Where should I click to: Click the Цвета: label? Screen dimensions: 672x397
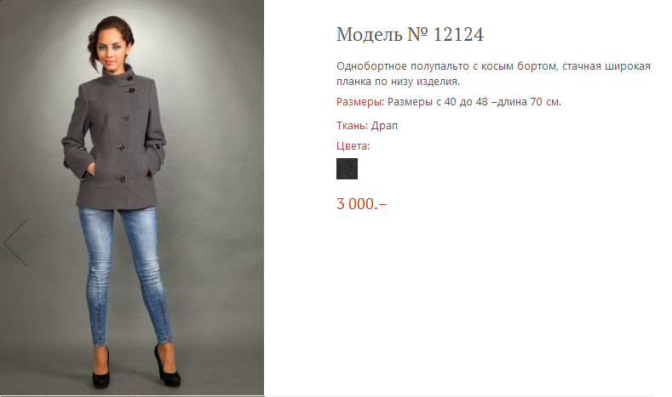point(353,146)
